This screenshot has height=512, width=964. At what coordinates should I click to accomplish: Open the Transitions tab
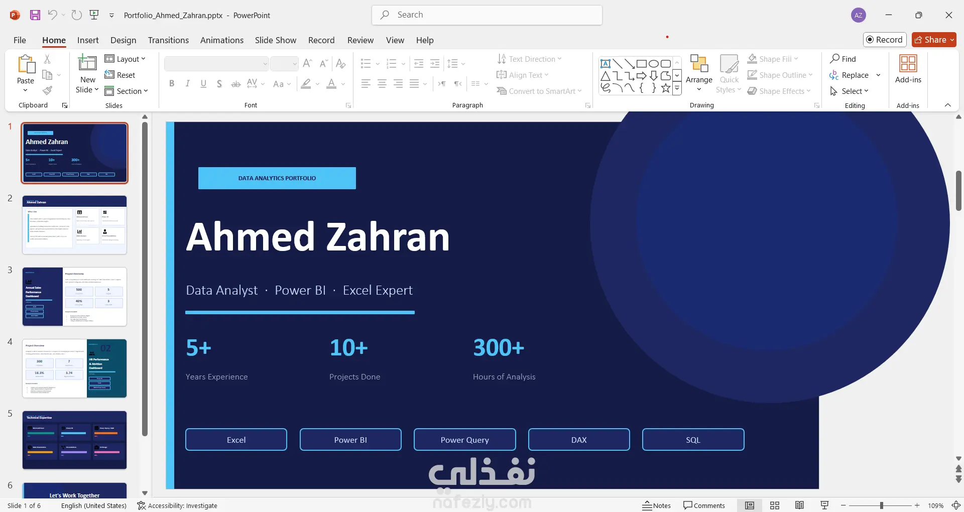pyautogui.click(x=168, y=40)
